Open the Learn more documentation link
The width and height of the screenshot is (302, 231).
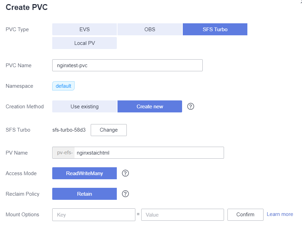click(x=280, y=214)
